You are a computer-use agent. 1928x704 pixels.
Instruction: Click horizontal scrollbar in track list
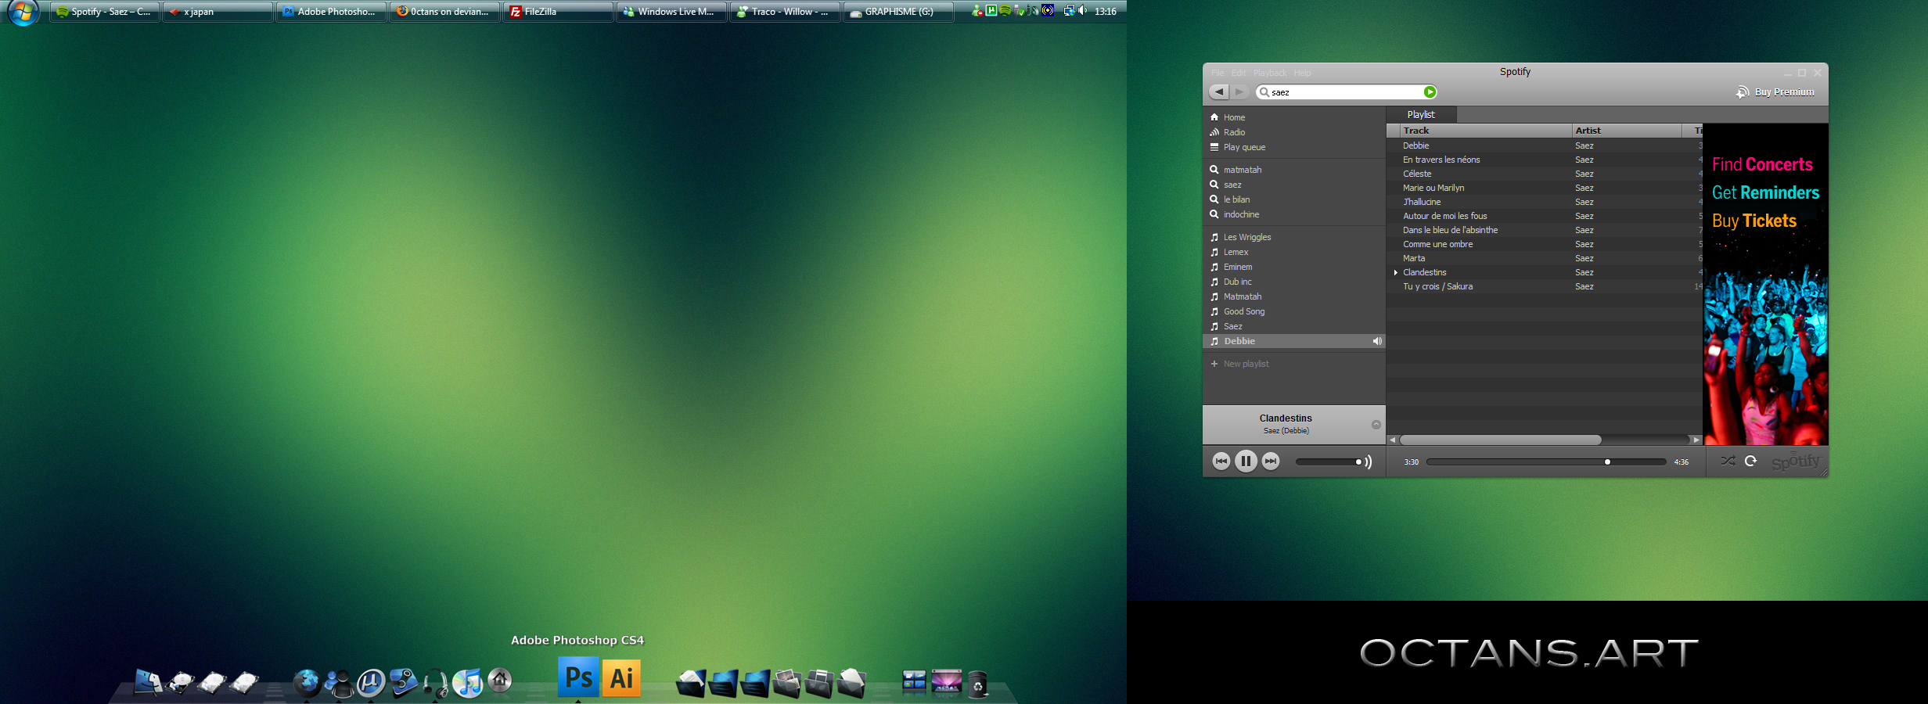[x=1501, y=440]
